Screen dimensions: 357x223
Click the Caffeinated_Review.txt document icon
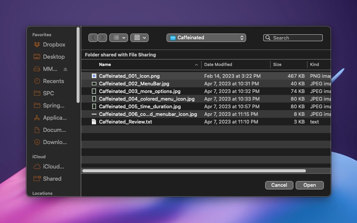tap(94, 122)
